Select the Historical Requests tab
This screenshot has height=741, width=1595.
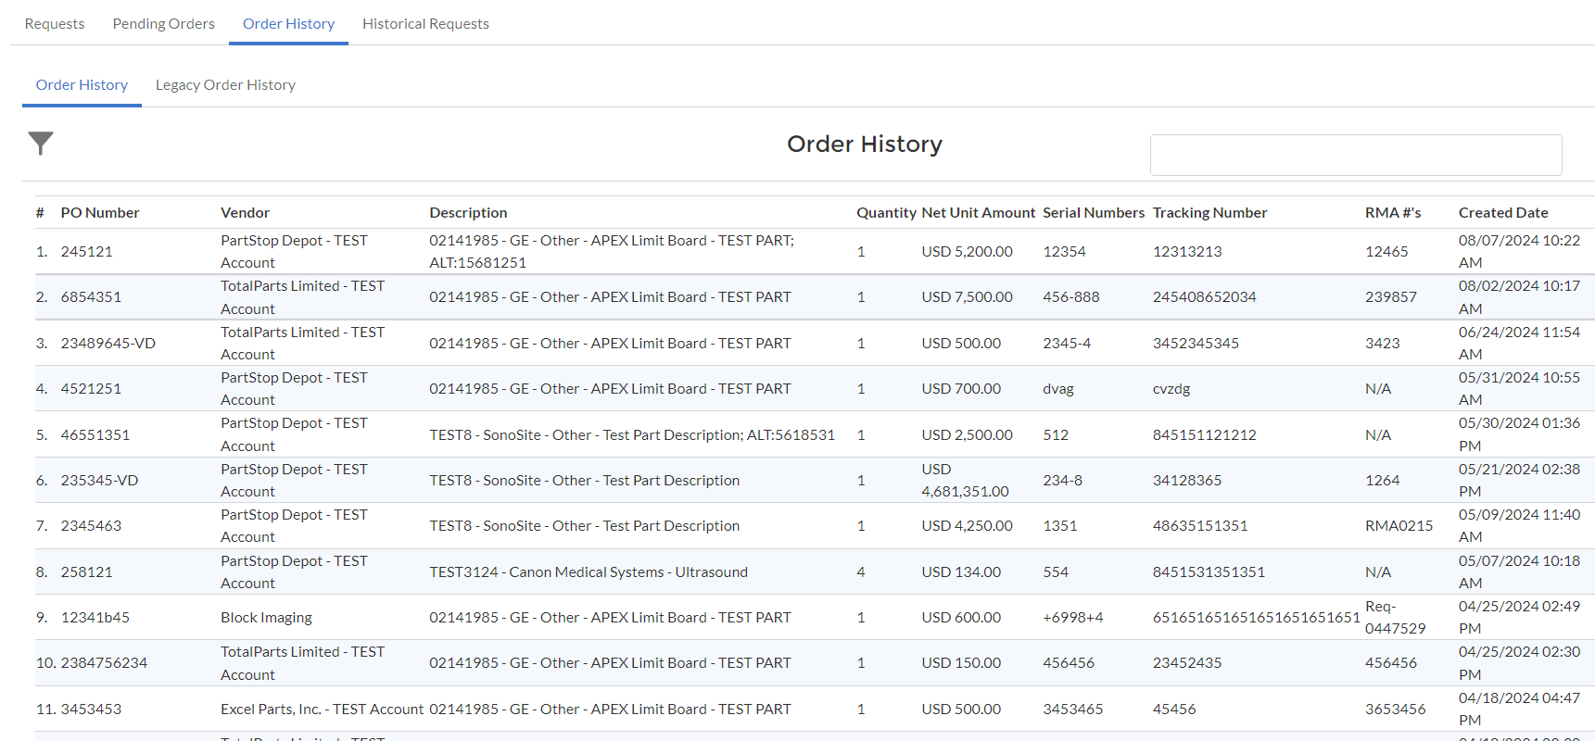[425, 24]
